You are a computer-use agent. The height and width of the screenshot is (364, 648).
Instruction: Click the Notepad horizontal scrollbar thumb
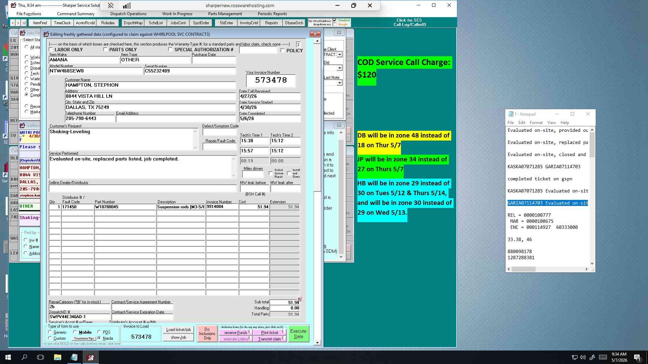point(523,269)
